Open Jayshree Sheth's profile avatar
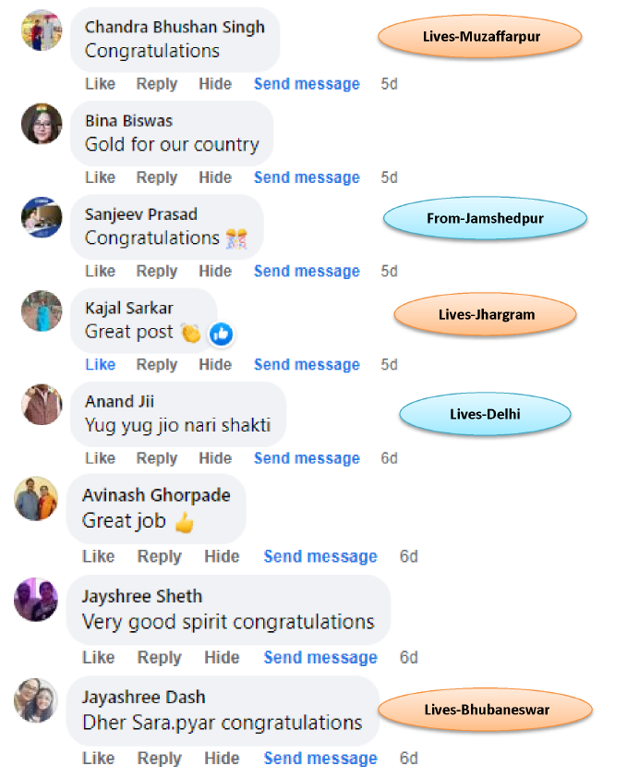 pos(36,600)
